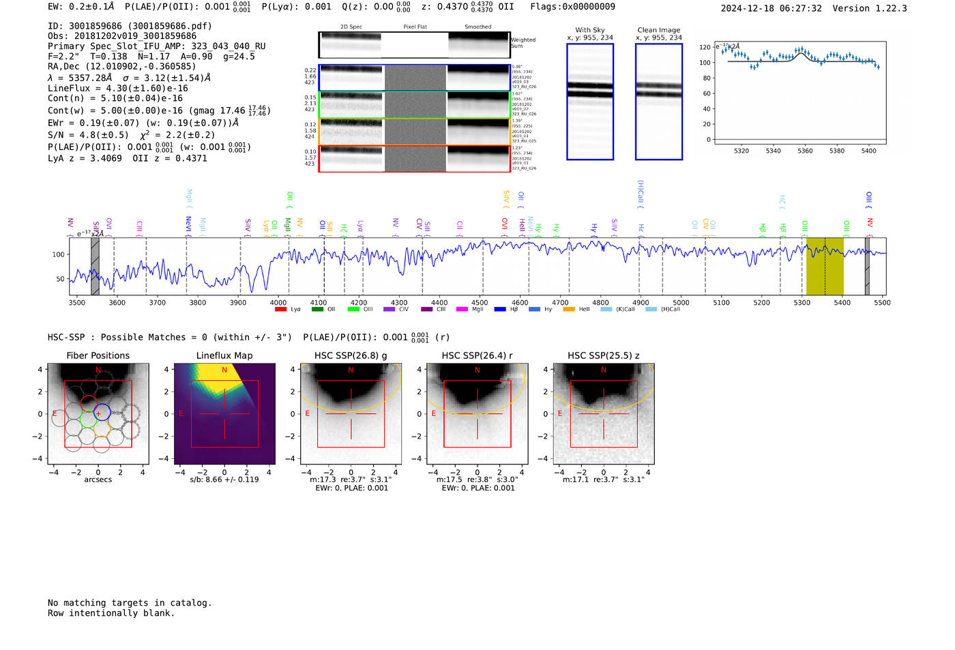Click the m:17.1 re:3.7" s:3.1" caption

click(603, 479)
